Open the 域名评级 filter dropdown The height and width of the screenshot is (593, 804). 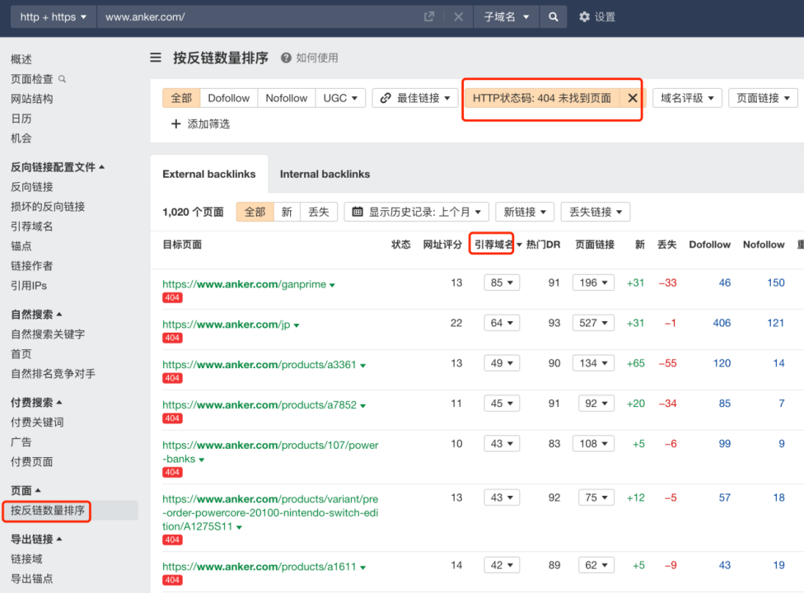coord(686,97)
